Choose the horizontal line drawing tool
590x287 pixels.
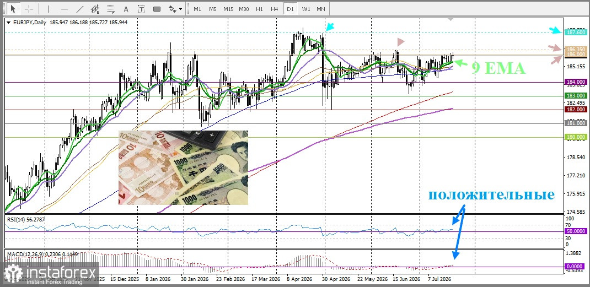(65, 8)
